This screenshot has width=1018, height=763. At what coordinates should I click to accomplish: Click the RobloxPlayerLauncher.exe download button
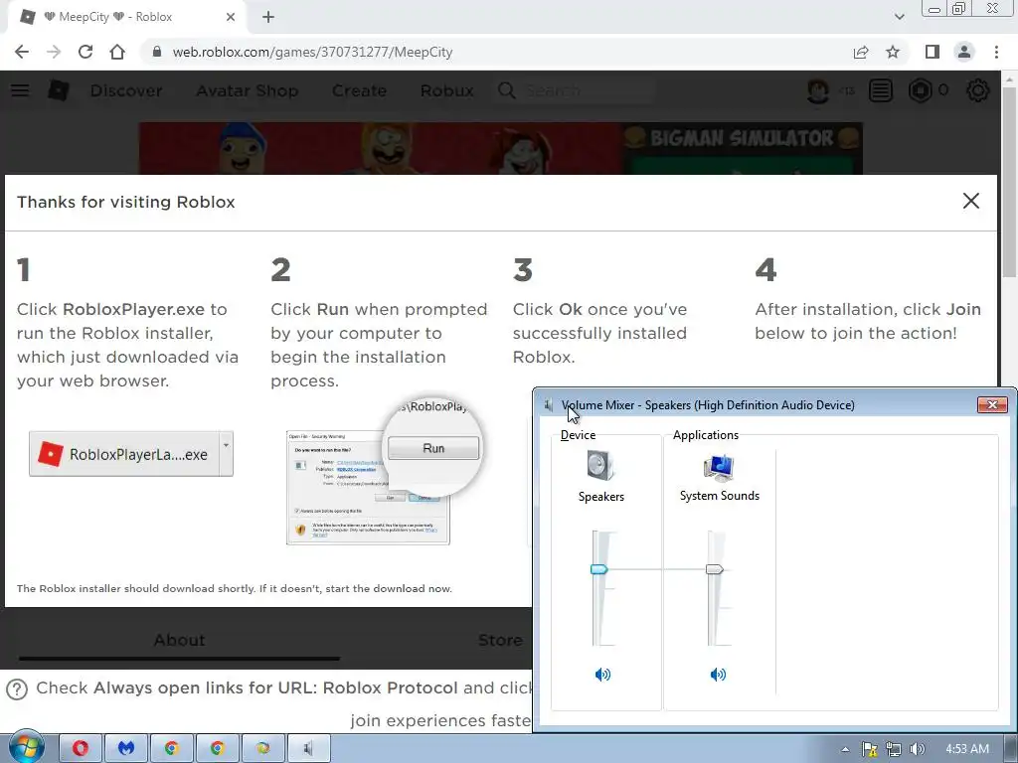(123, 453)
